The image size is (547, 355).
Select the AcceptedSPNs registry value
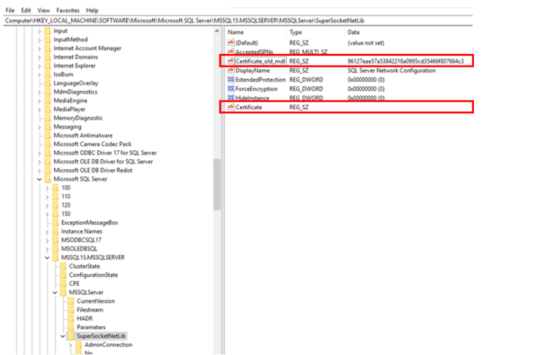[x=253, y=52]
